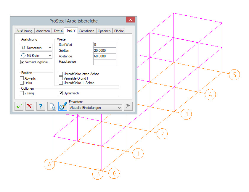Enable the Abwärts position checkbox
The image size is (249, 192).
[x=22, y=78]
